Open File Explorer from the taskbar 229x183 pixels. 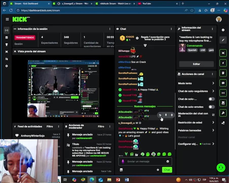pyautogui.click(x=109, y=180)
